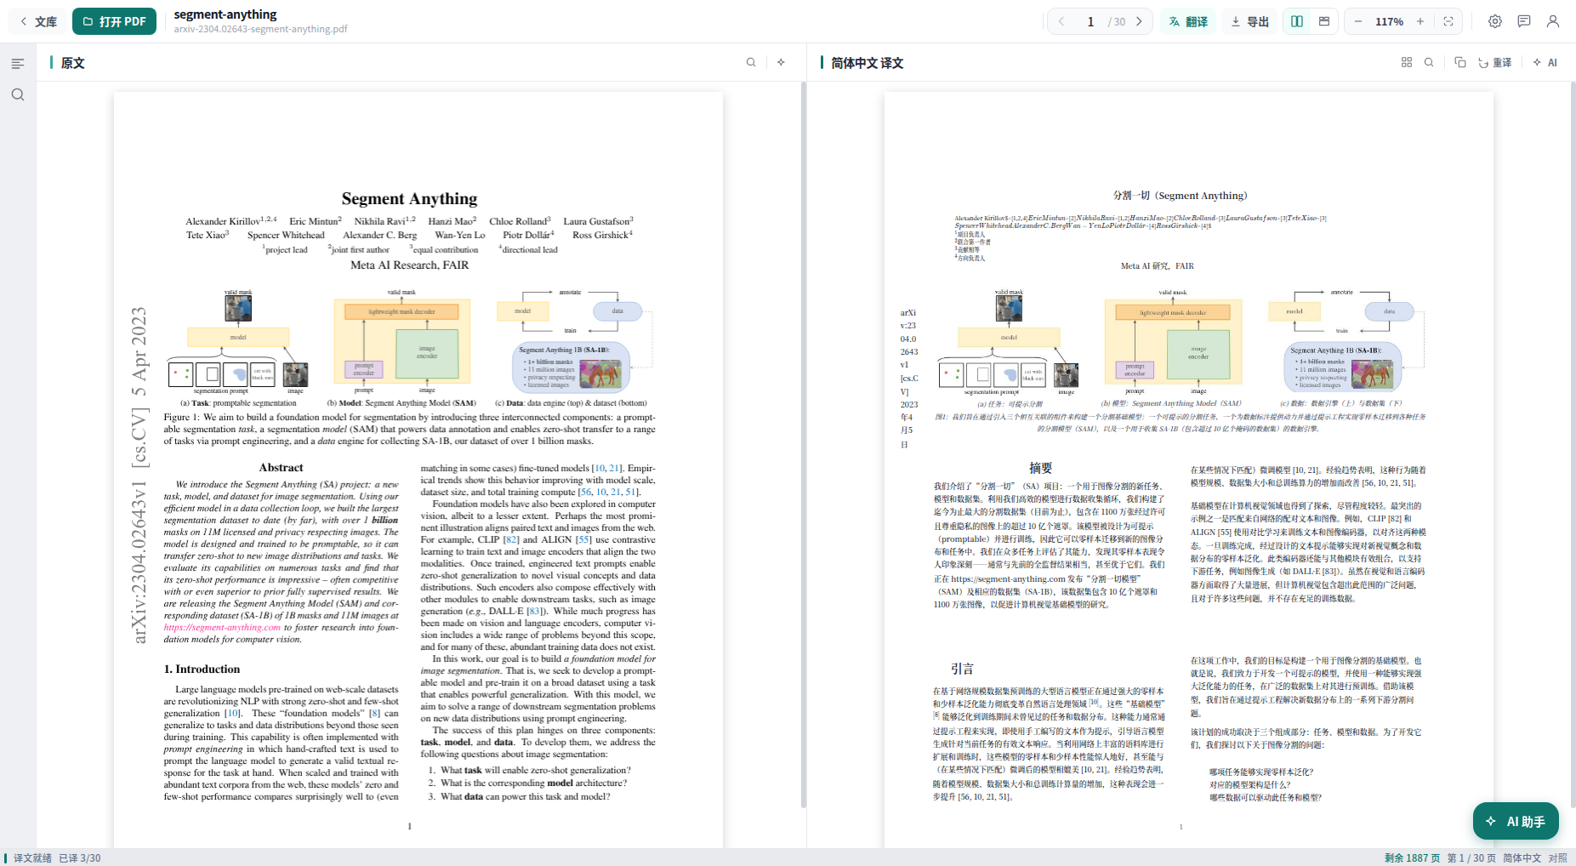The height and width of the screenshot is (866, 1576).
Task: Zoom out with the minus button
Action: [x=1358, y=21]
